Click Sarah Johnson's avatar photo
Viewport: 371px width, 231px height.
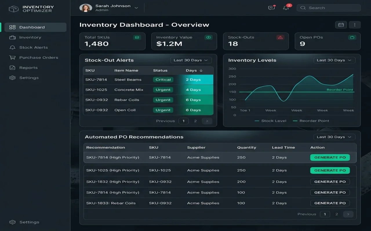(x=86, y=8)
